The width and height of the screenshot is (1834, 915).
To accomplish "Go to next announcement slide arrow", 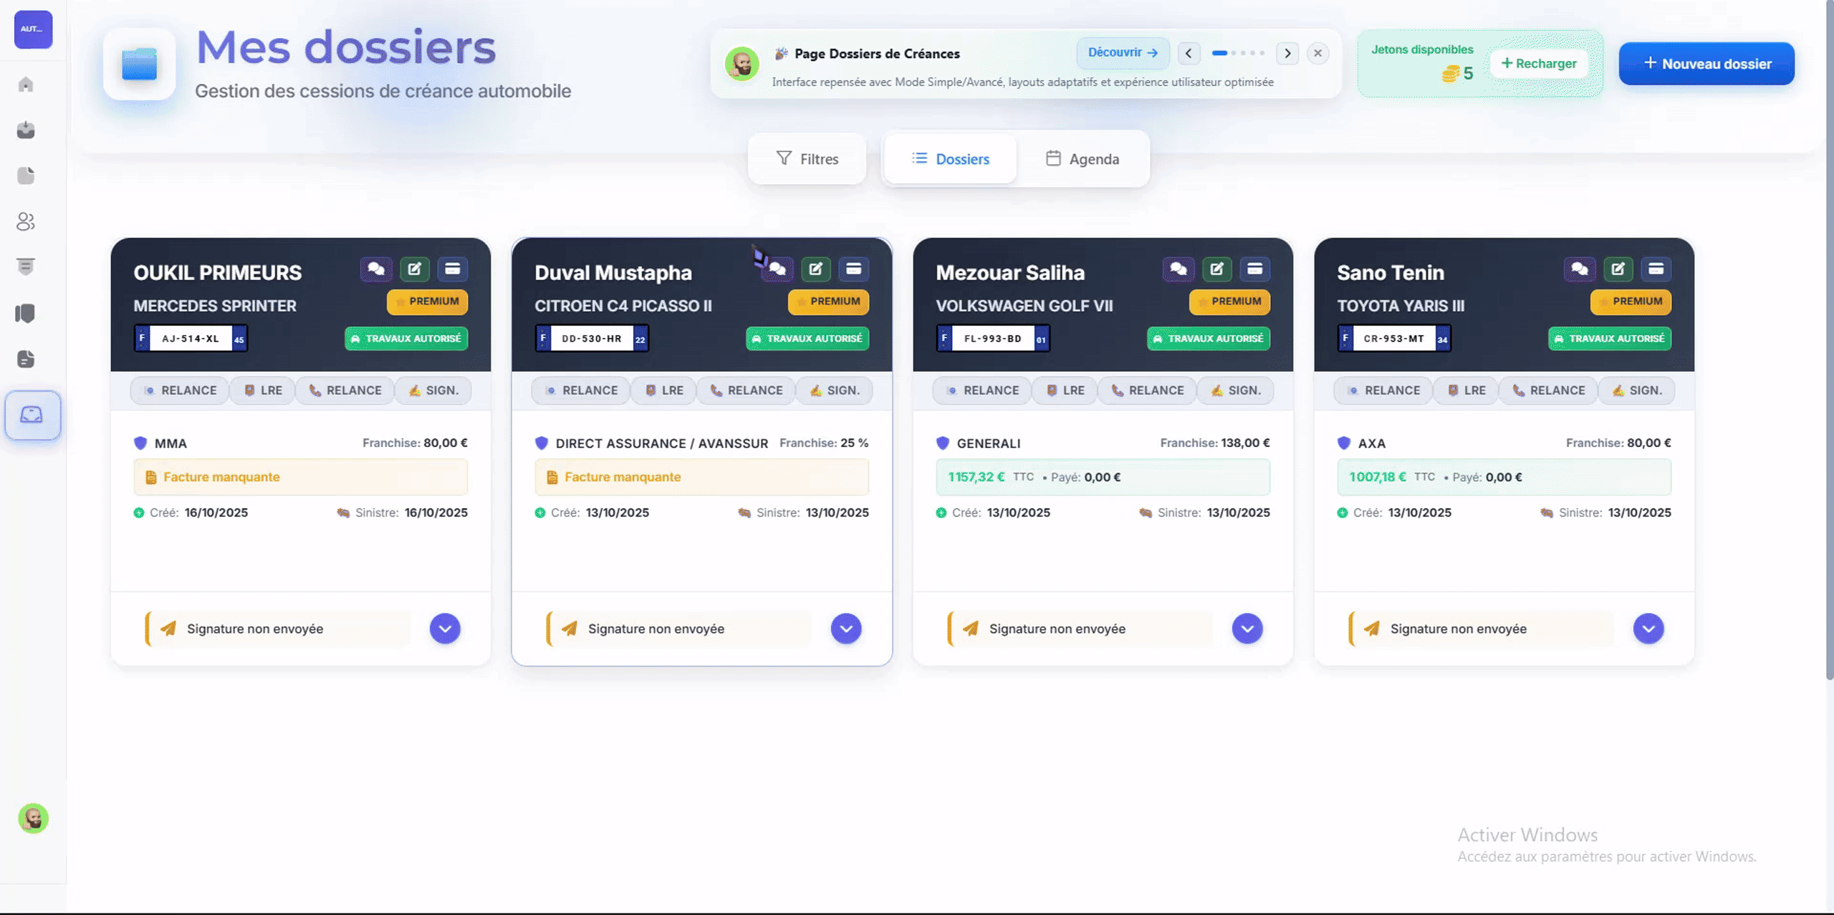I will coord(1287,54).
